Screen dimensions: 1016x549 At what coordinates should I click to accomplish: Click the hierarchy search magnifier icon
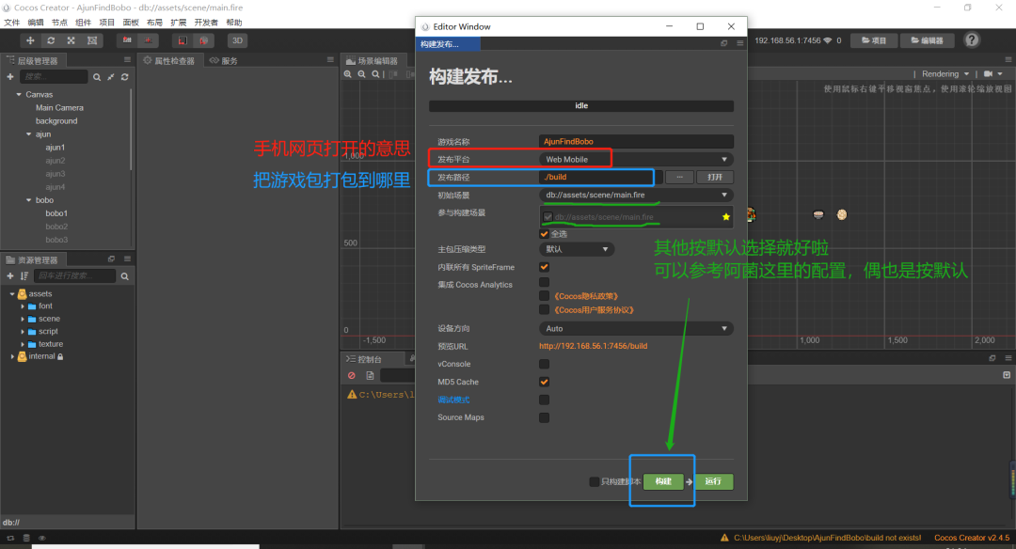[x=97, y=77]
